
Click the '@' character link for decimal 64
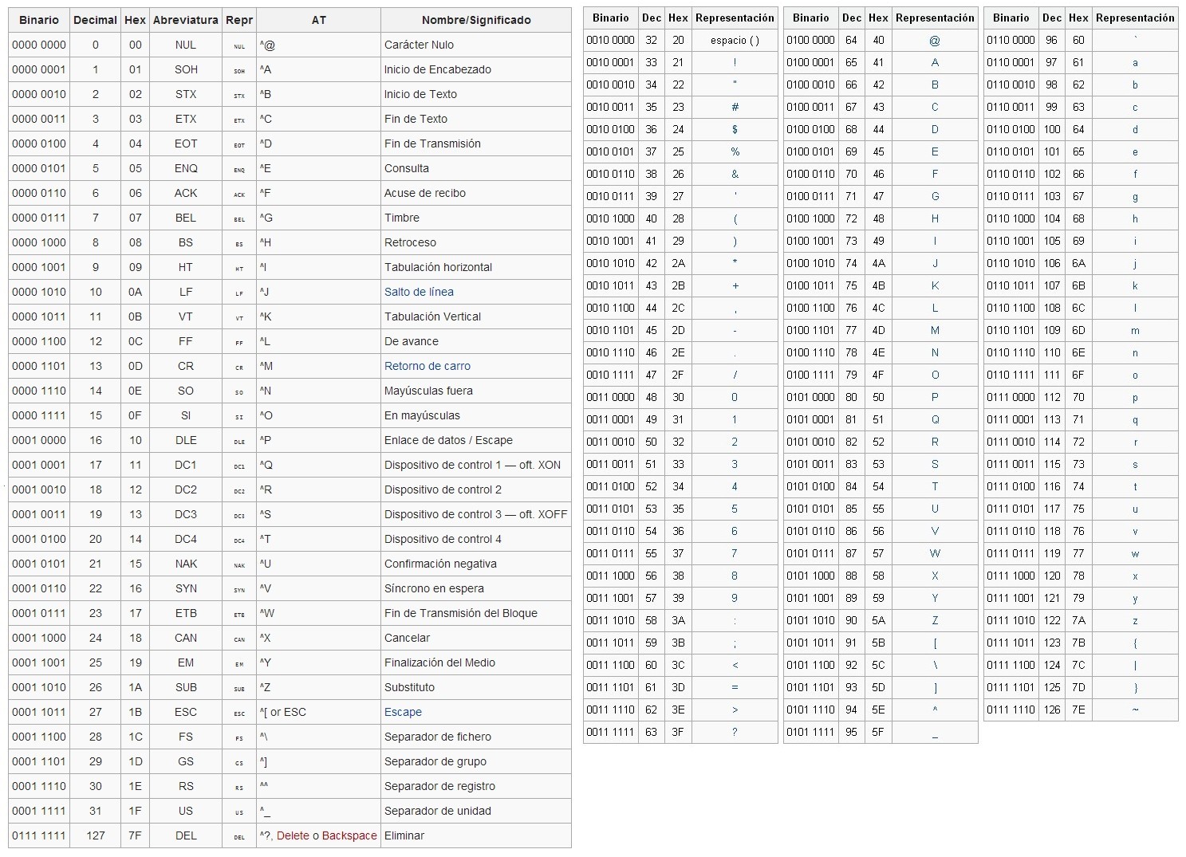(x=935, y=40)
